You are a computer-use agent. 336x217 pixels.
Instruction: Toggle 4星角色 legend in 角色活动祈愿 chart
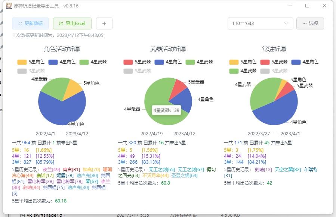point(62,62)
